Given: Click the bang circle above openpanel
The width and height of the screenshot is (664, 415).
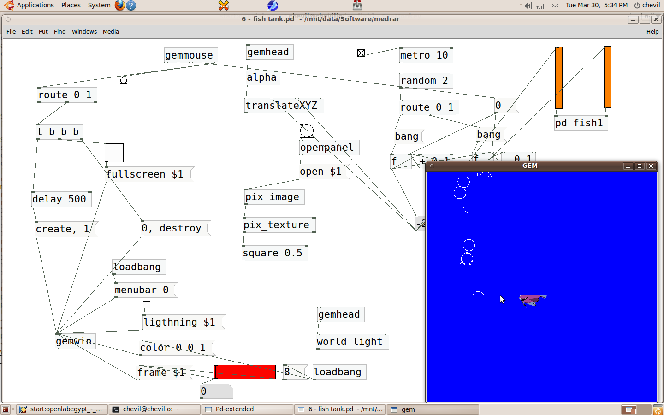Looking at the screenshot, I should pyautogui.click(x=307, y=131).
